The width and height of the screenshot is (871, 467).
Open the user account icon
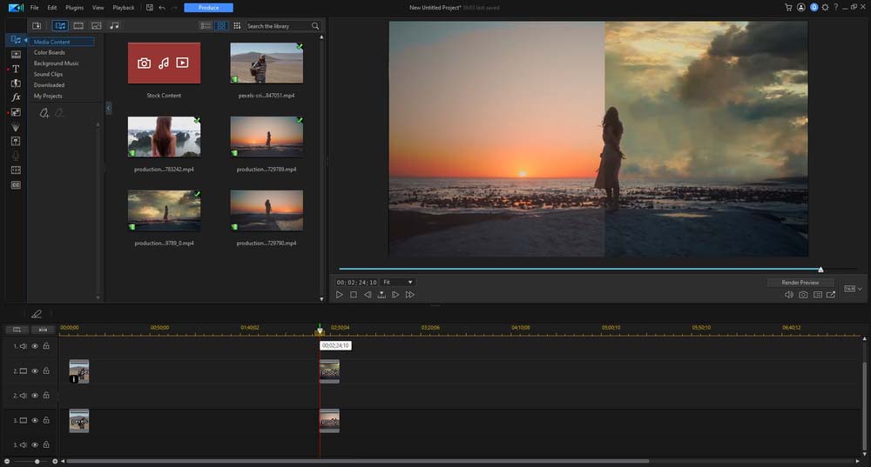(x=800, y=7)
